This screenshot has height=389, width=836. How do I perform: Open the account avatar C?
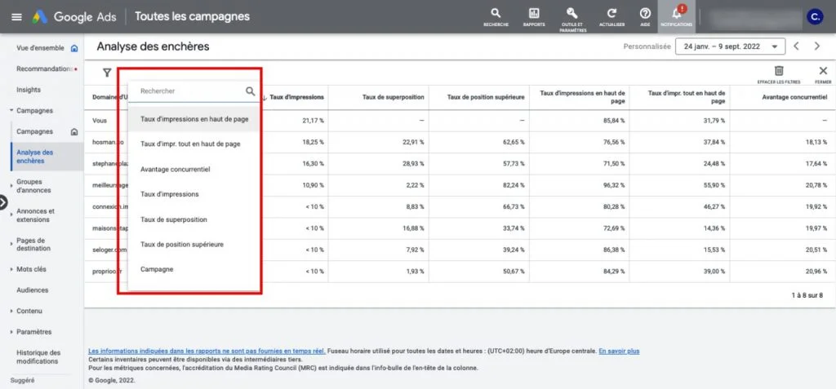[815, 16]
